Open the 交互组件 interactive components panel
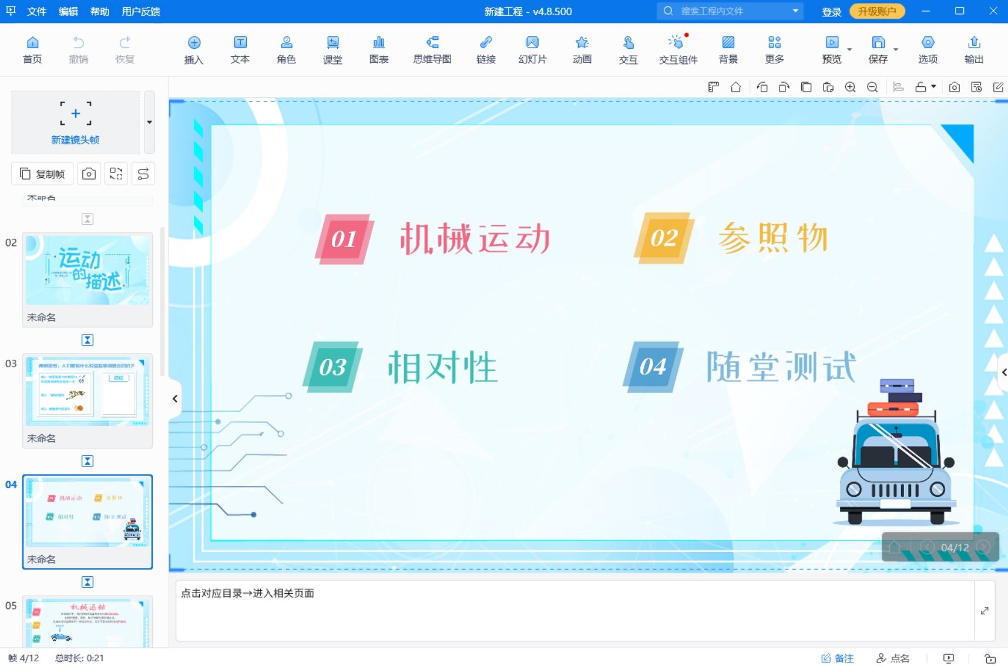Screen dimensions: 1008x666 [678, 49]
